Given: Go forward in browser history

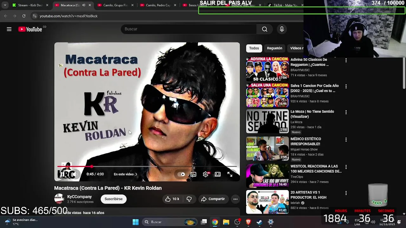Looking at the screenshot, I should [14, 16].
